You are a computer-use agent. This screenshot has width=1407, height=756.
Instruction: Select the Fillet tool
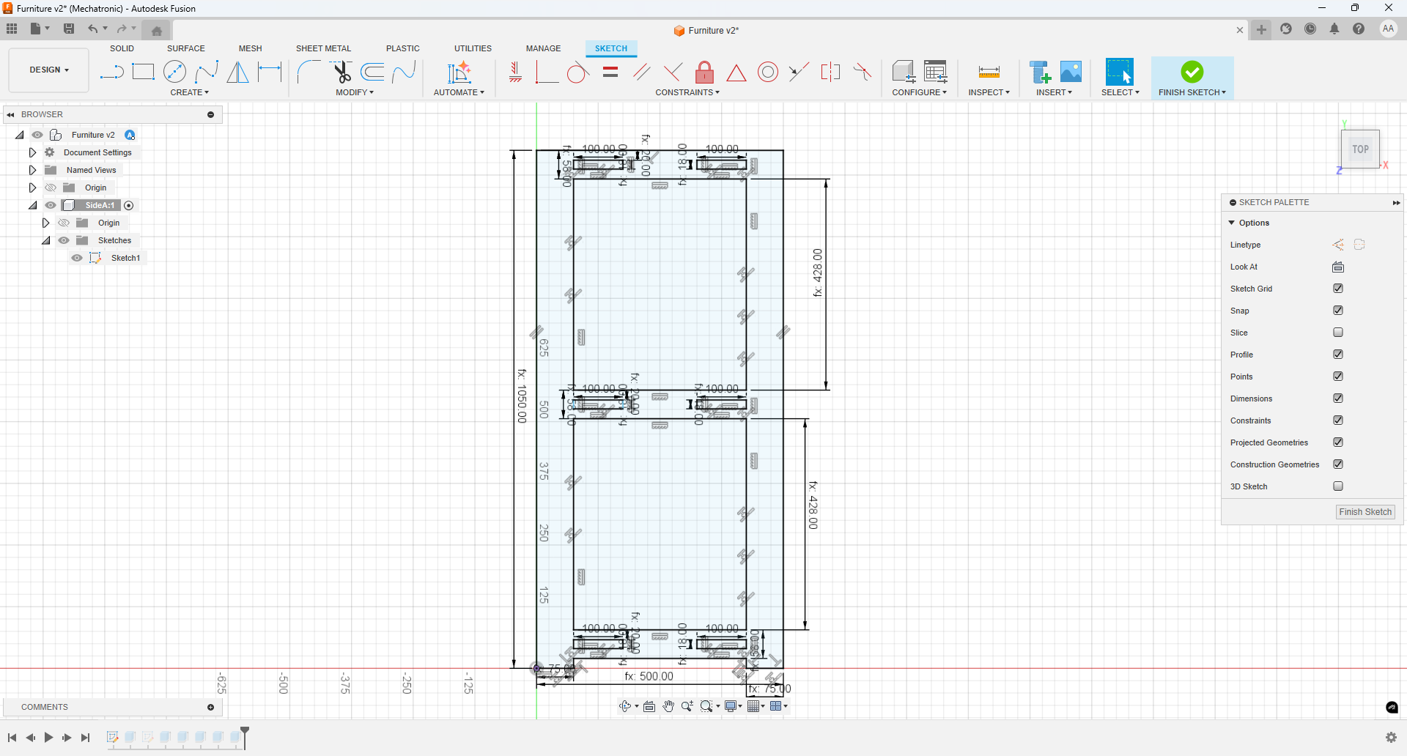click(x=309, y=72)
